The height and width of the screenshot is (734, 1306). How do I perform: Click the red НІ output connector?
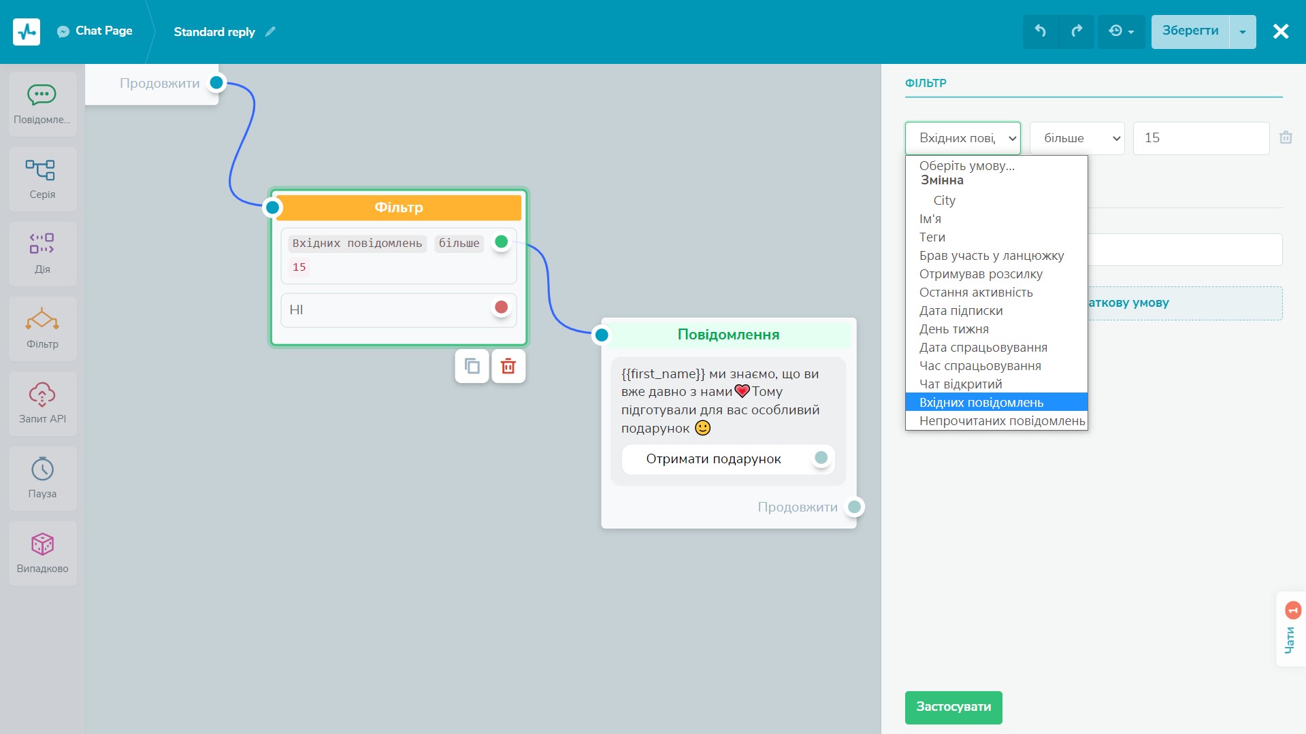[502, 307]
